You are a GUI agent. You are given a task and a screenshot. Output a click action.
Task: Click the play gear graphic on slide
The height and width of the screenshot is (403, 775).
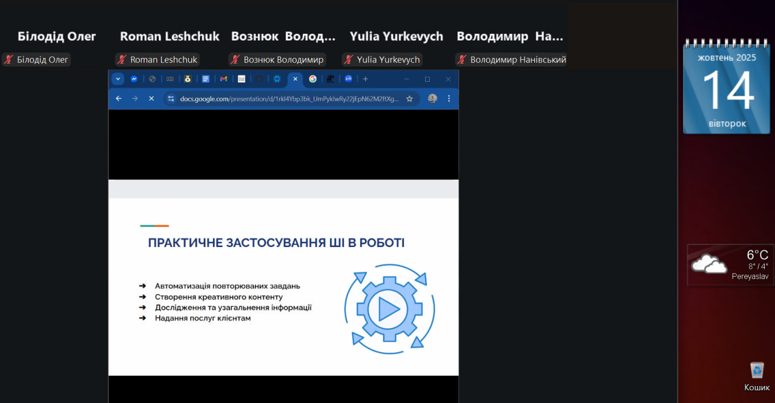click(x=389, y=309)
